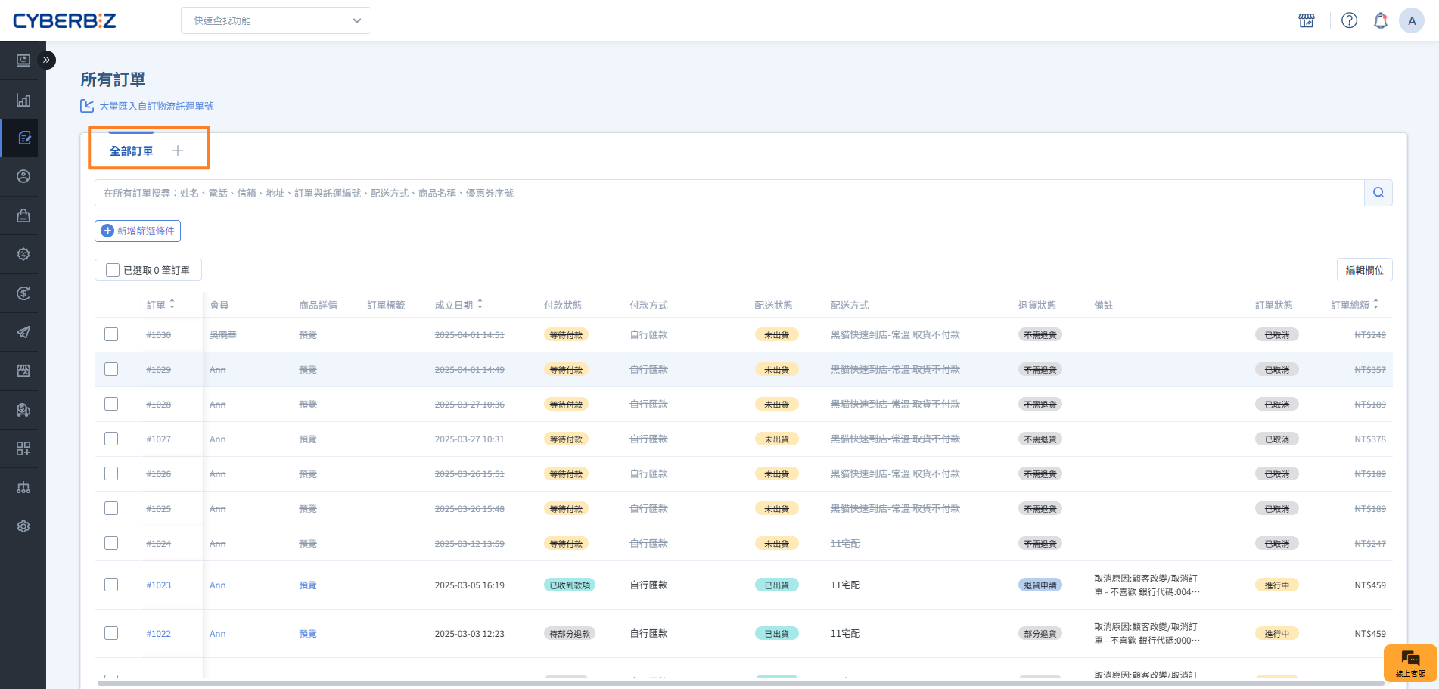Select checkbox for order #1030
Viewport: 1439px width, 689px height.
tap(111, 334)
